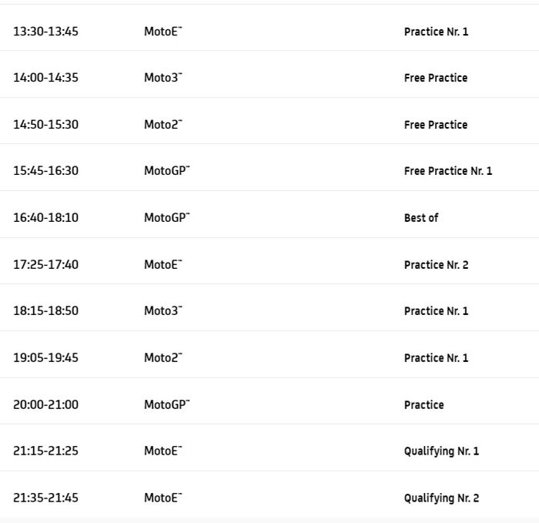This screenshot has width=539, height=523.
Task: Open the Moto3 Free Practice session
Action: point(435,78)
